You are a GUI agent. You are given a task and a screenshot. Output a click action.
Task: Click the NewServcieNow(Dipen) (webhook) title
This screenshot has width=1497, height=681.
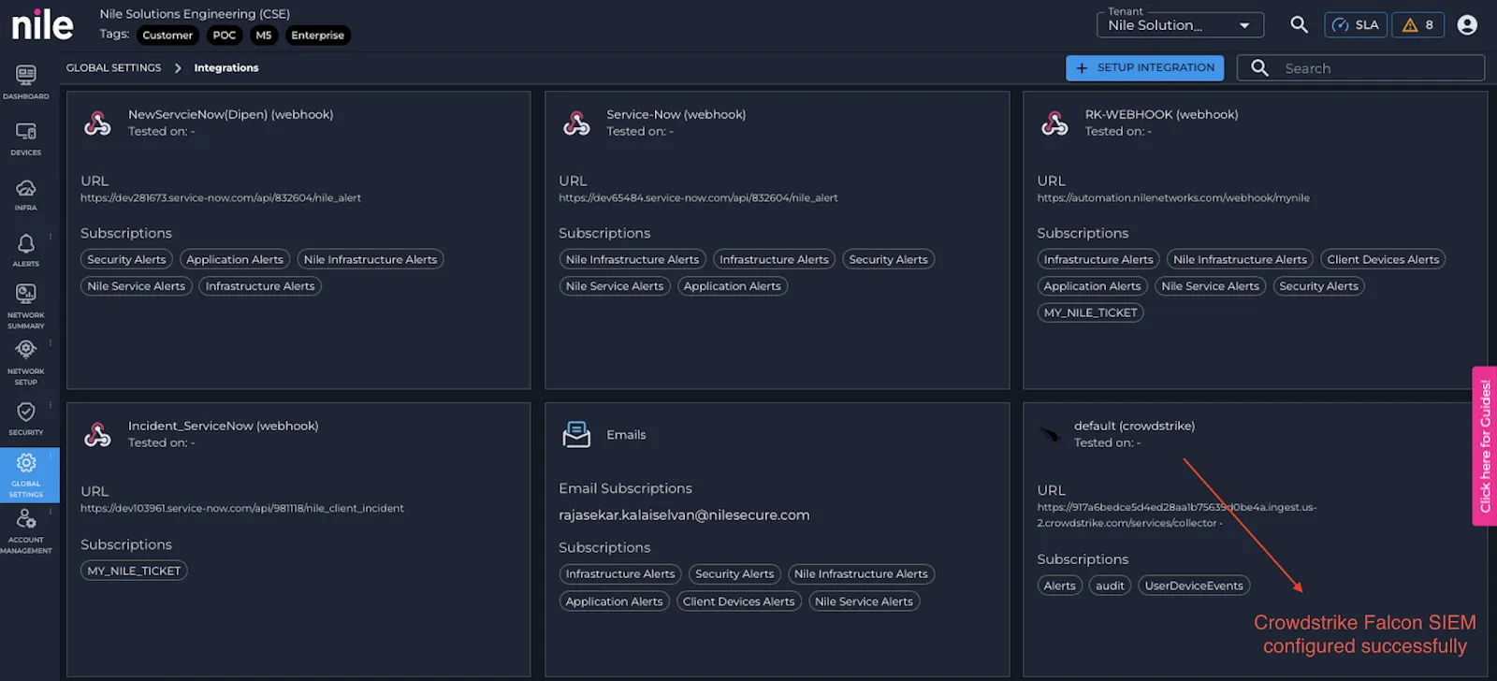(230, 114)
